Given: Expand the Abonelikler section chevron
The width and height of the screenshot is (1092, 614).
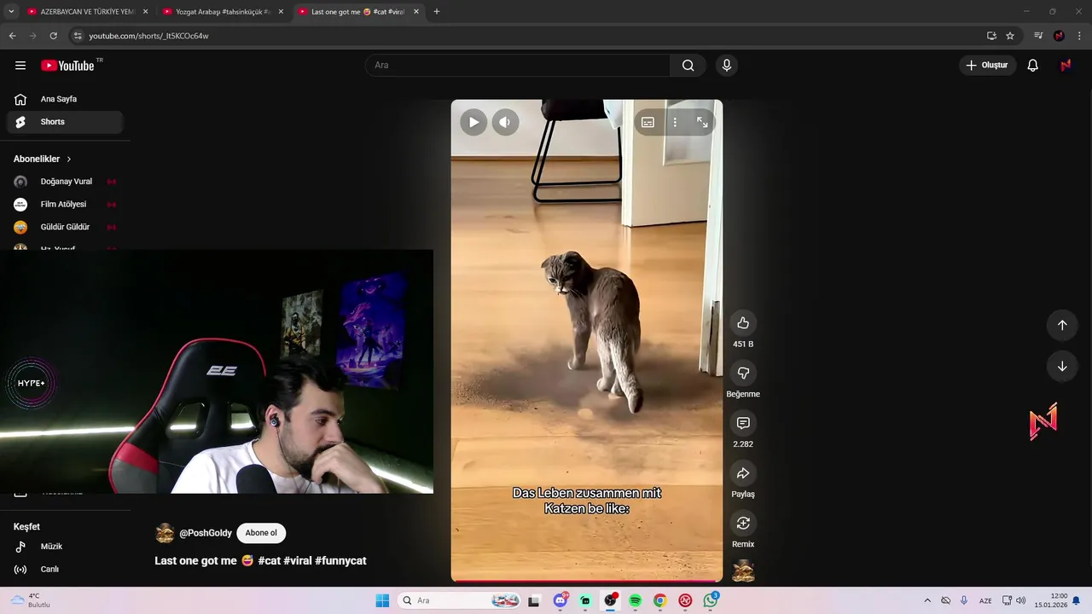Looking at the screenshot, I should [69, 159].
